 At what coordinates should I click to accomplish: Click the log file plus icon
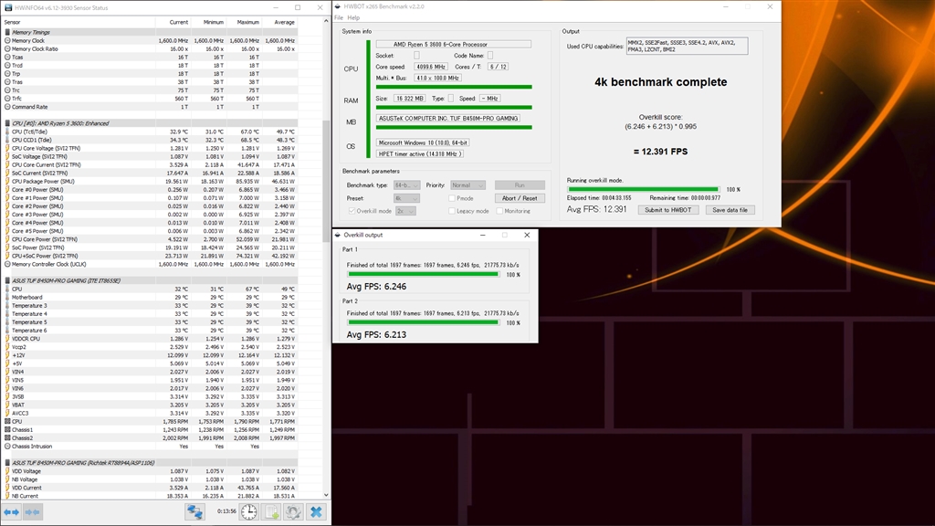click(271, 512)
